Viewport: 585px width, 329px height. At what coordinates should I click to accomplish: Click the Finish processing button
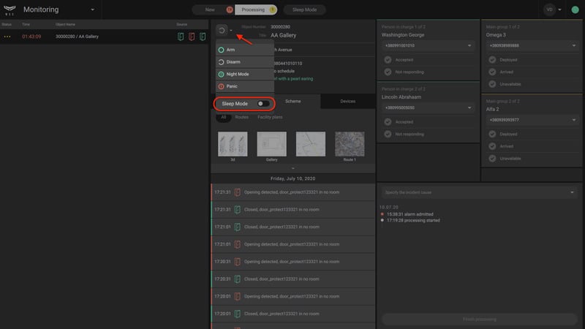point(480,319)
